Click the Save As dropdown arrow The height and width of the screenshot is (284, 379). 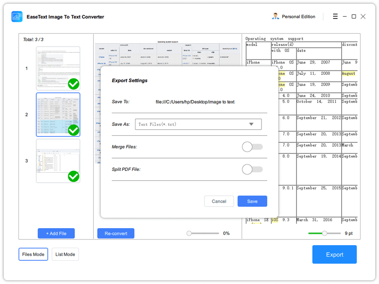click(x=251, y=124)
